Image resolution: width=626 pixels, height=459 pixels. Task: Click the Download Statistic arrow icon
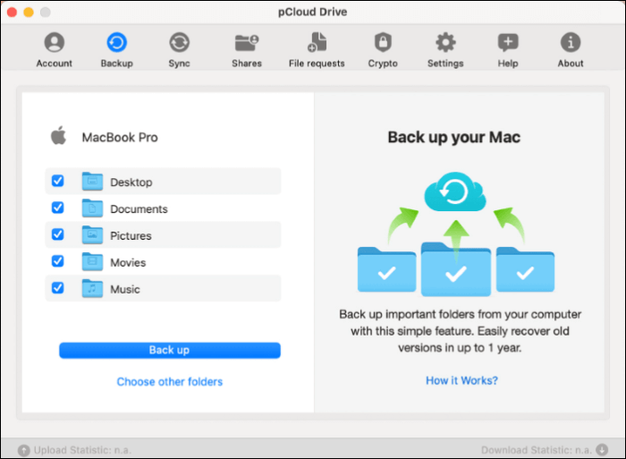602,450
